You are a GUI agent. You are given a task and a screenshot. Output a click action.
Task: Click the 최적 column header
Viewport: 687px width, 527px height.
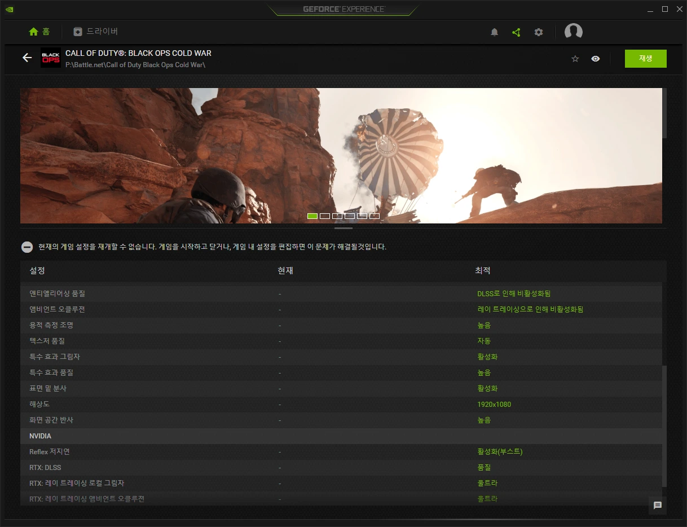tap(483, 271)
